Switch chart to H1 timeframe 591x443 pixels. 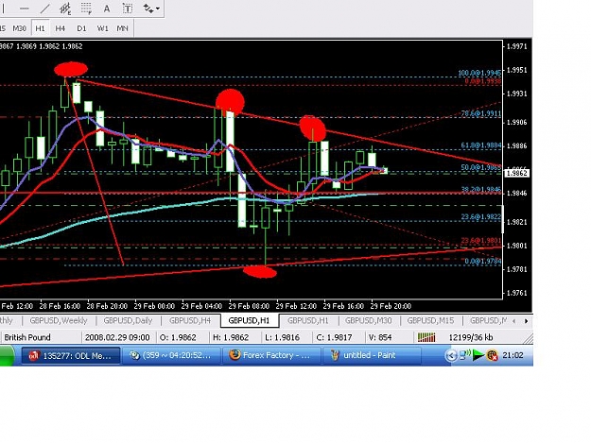(40, 28)
